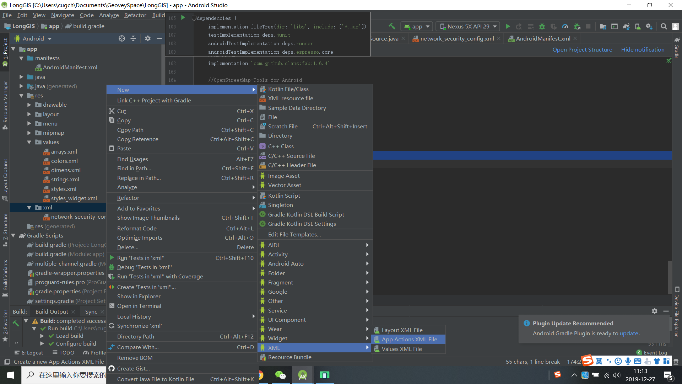Open the AVD Manager icon

click(638, 26)
